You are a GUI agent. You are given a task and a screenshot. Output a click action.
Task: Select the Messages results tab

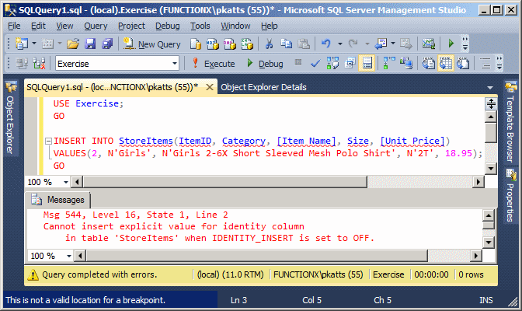pos(58,200)
